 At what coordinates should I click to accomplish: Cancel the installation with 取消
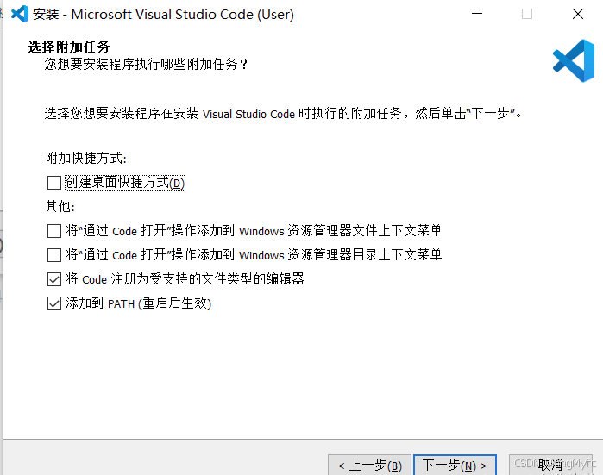(550, 466)
